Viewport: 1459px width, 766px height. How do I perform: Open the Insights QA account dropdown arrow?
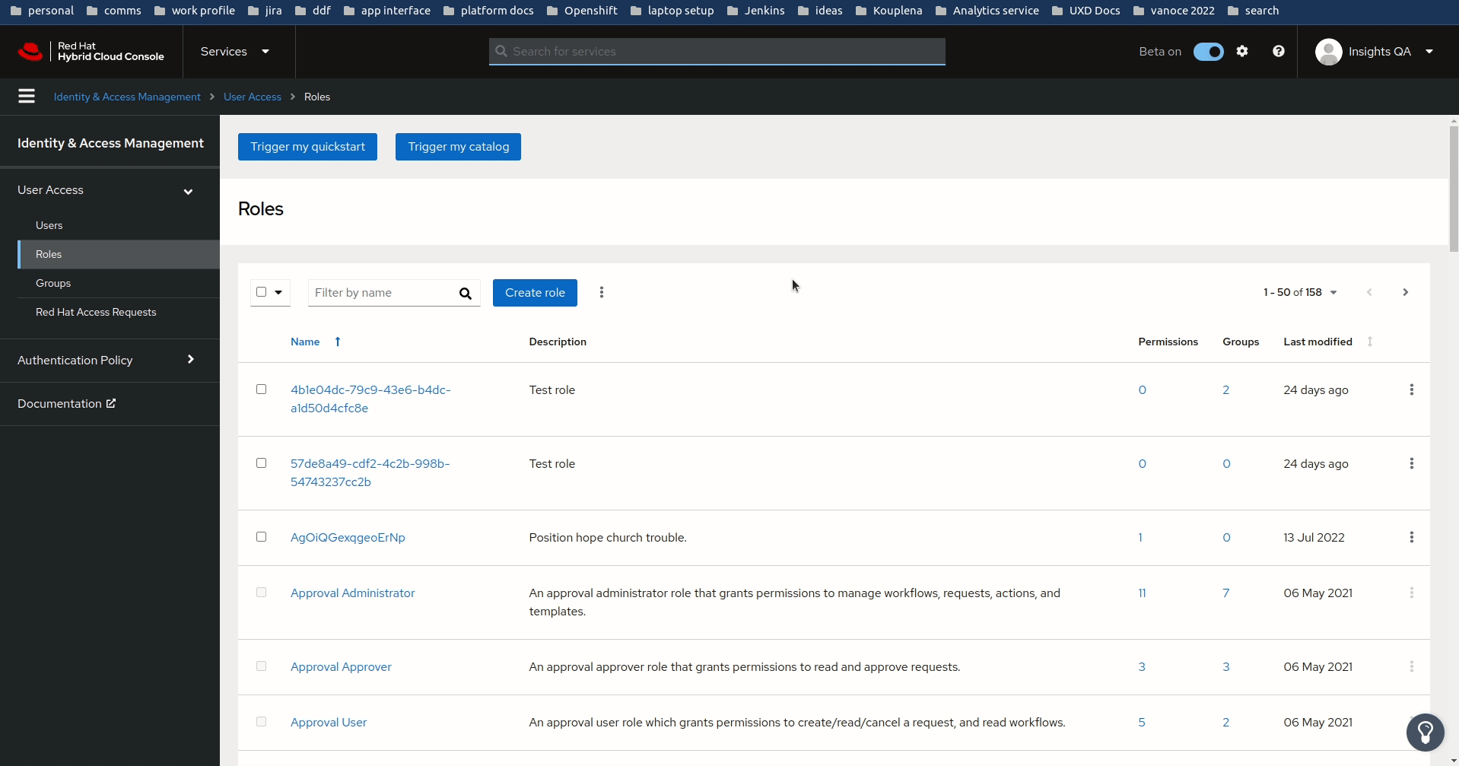1429,52
